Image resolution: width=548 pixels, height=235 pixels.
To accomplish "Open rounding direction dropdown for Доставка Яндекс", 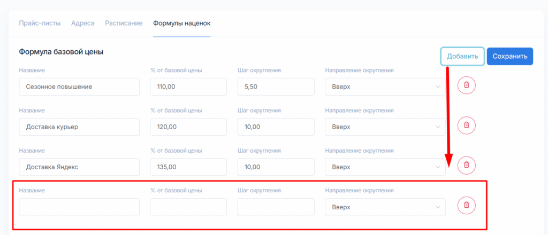I will (385, 167).
